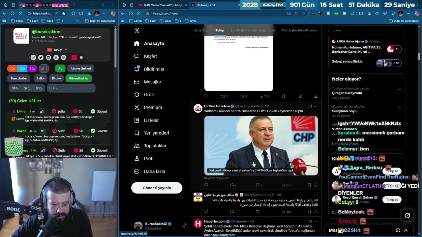Switch to Sana özel tab
This screenshot has width=422, height=237.
pos(201,30)
